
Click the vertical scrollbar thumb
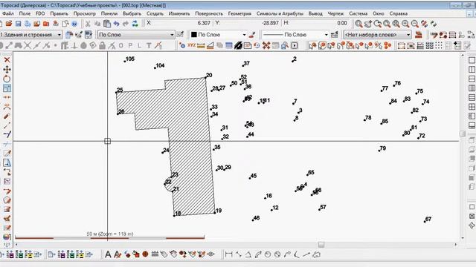[x=463, y=133]
